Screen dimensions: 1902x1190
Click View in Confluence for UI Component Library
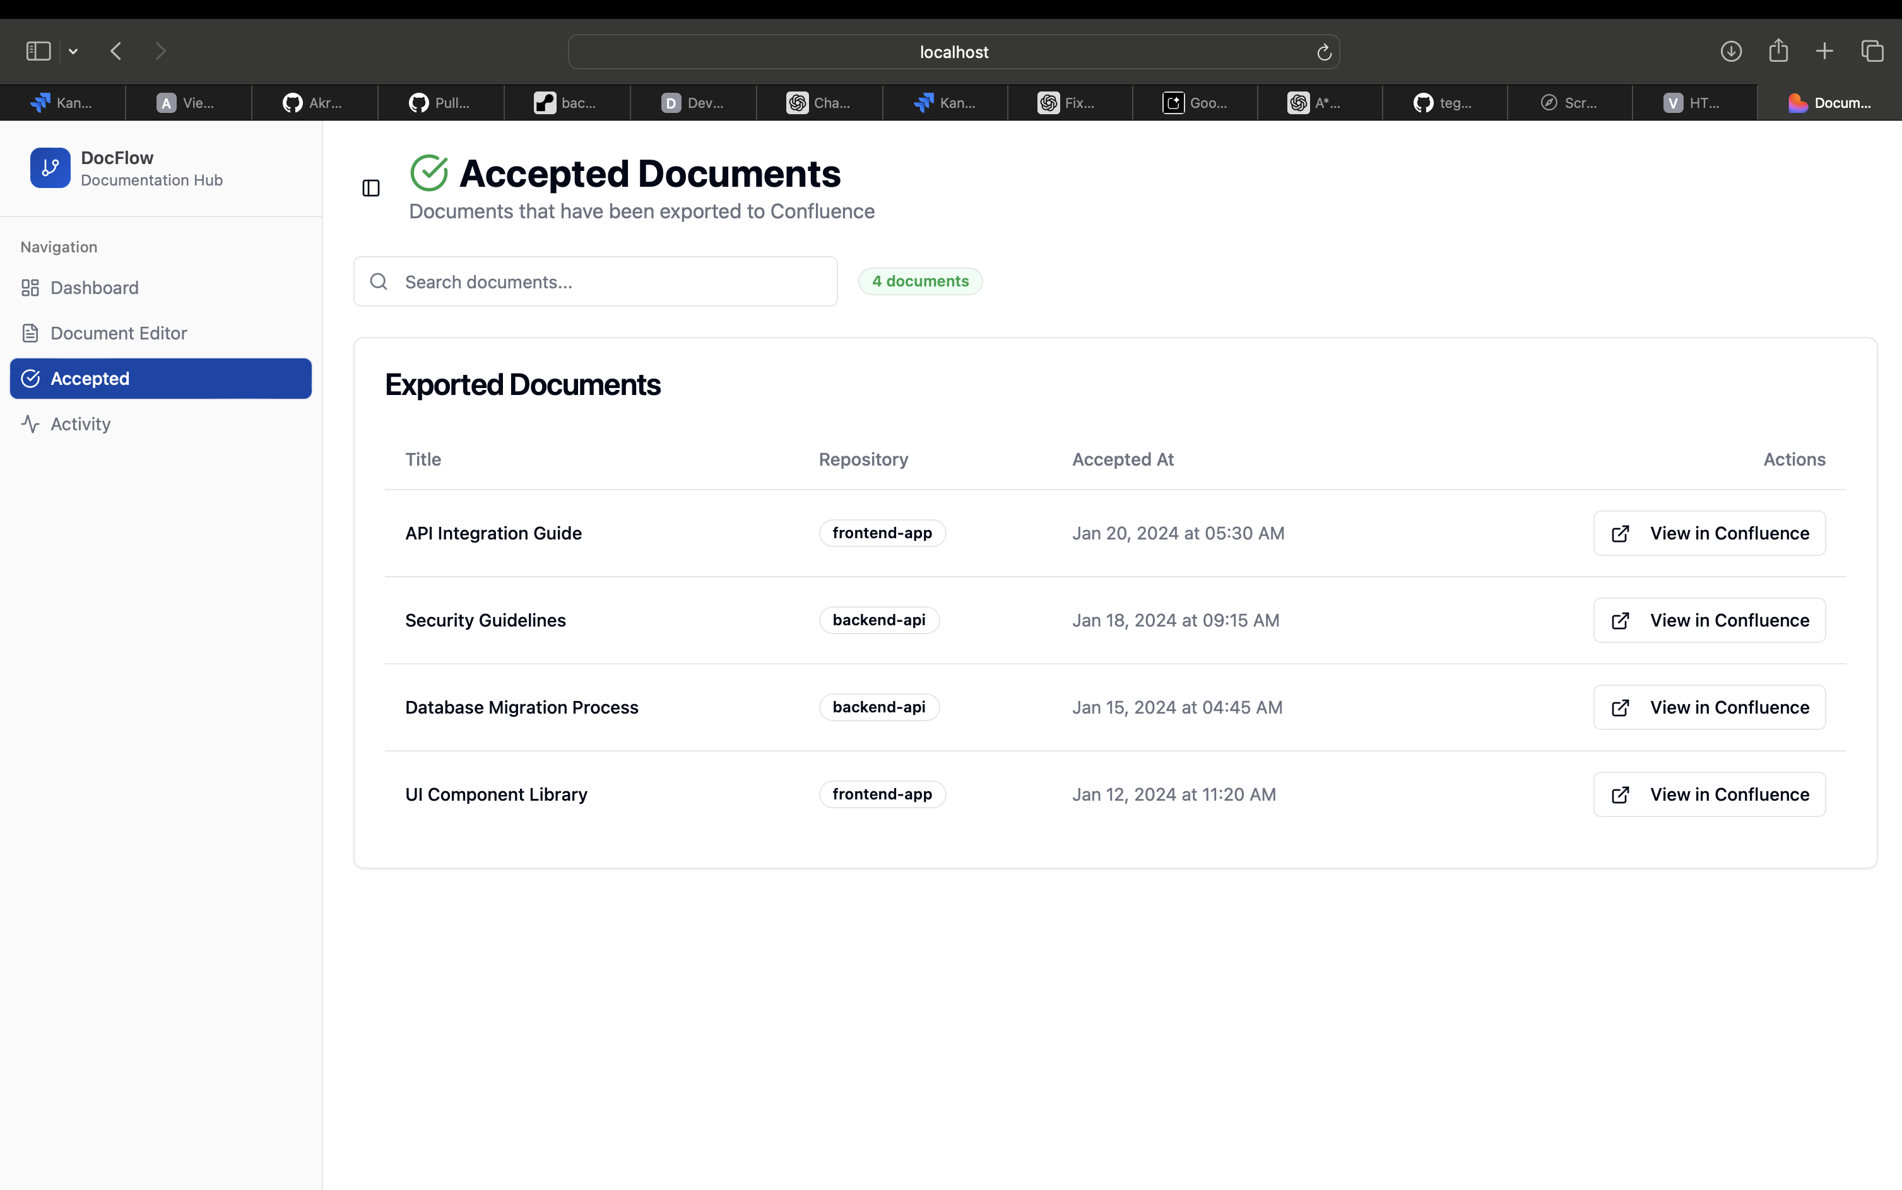[1709, 794]
